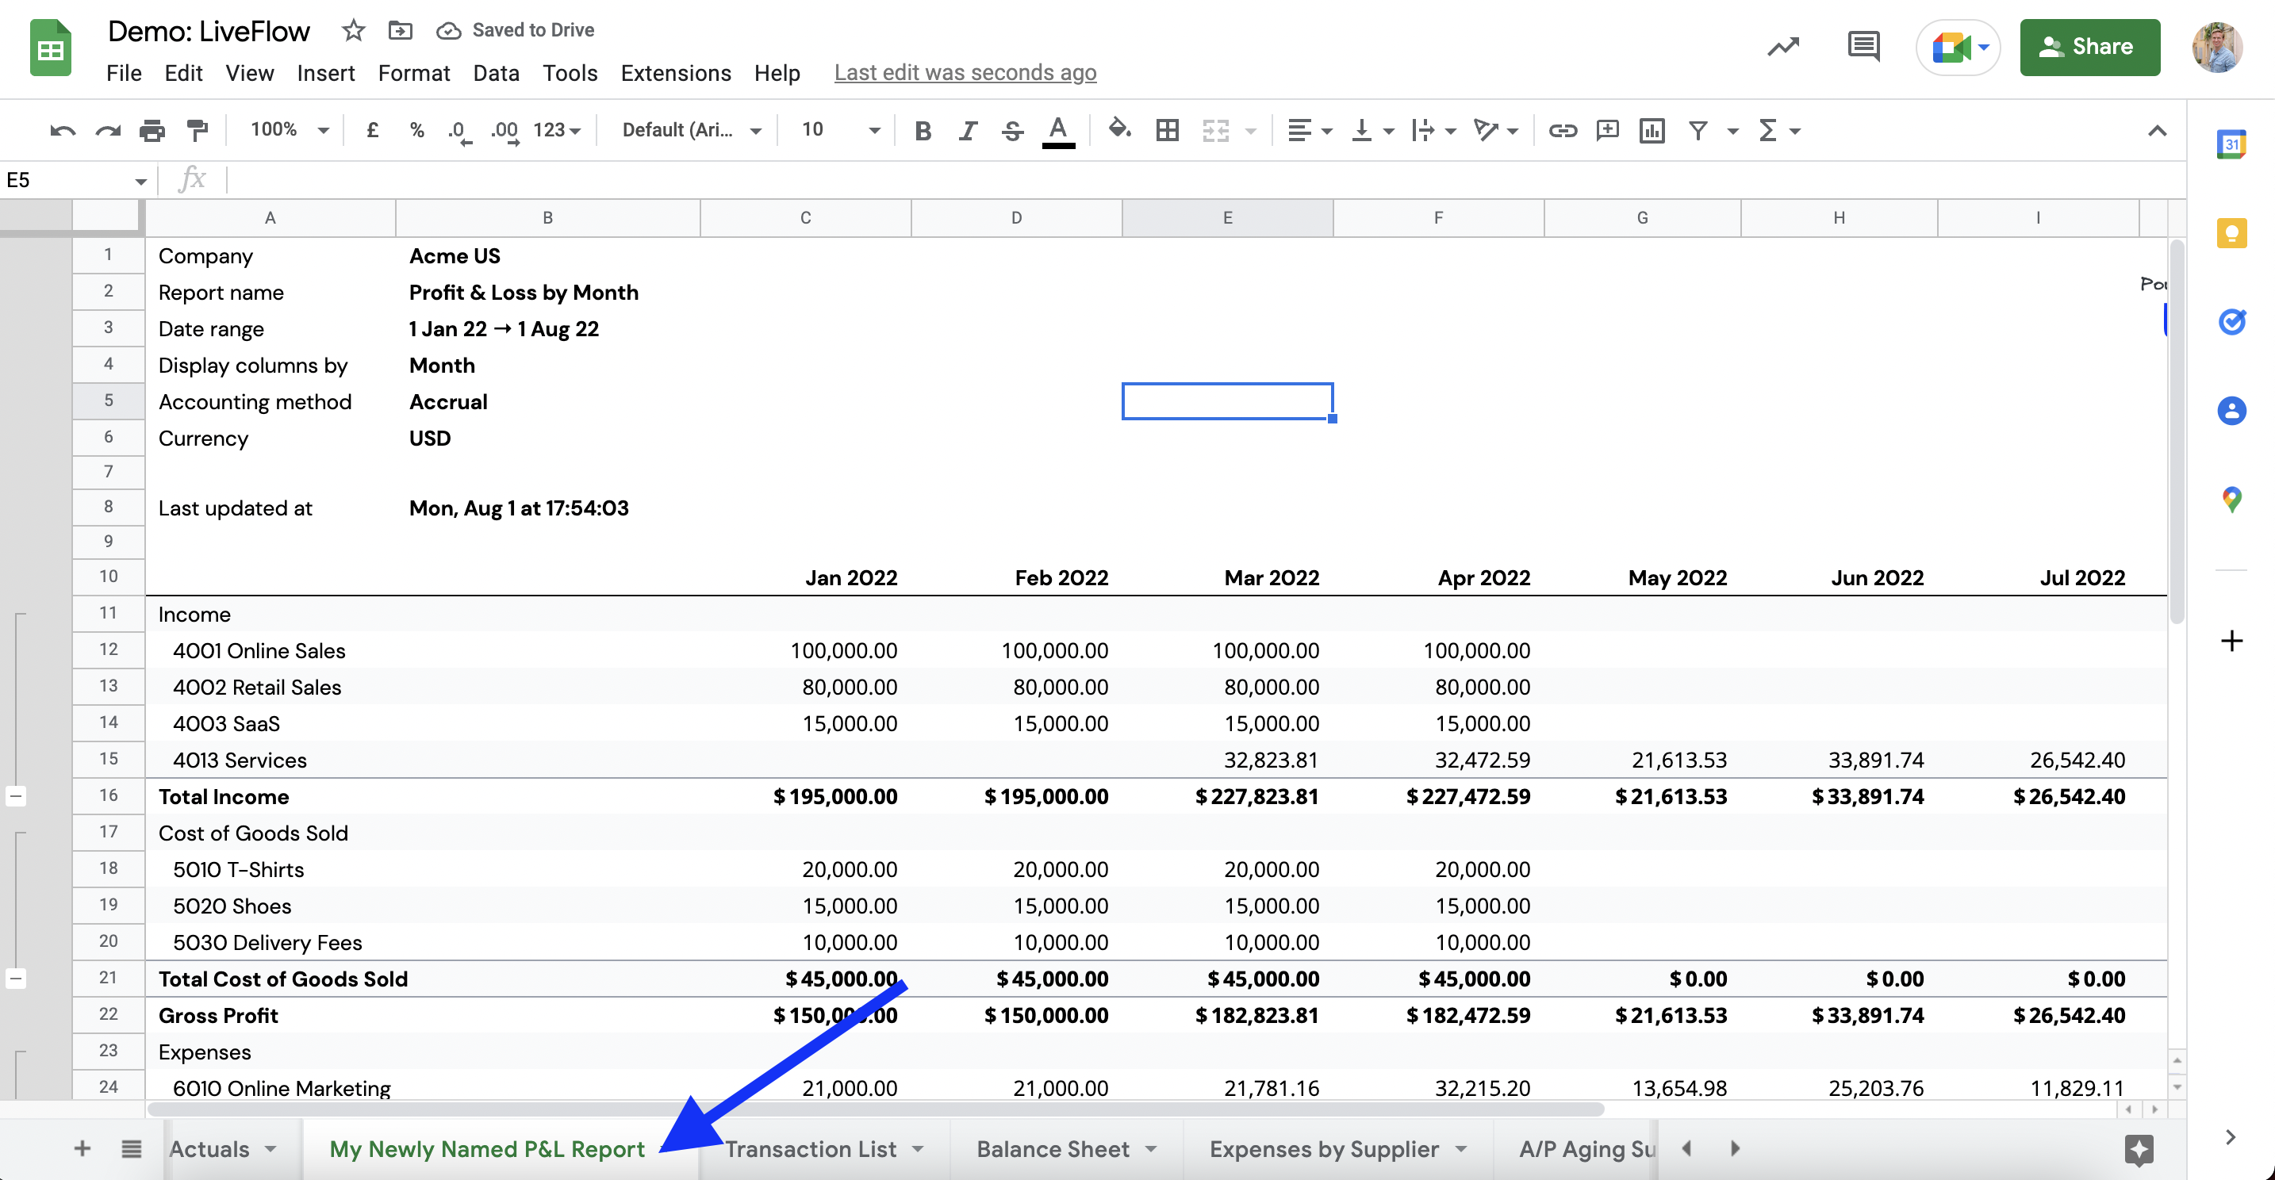Open the number format 123 dropdown
Screen dimensions: 2275x1180
tap(556, 131)
